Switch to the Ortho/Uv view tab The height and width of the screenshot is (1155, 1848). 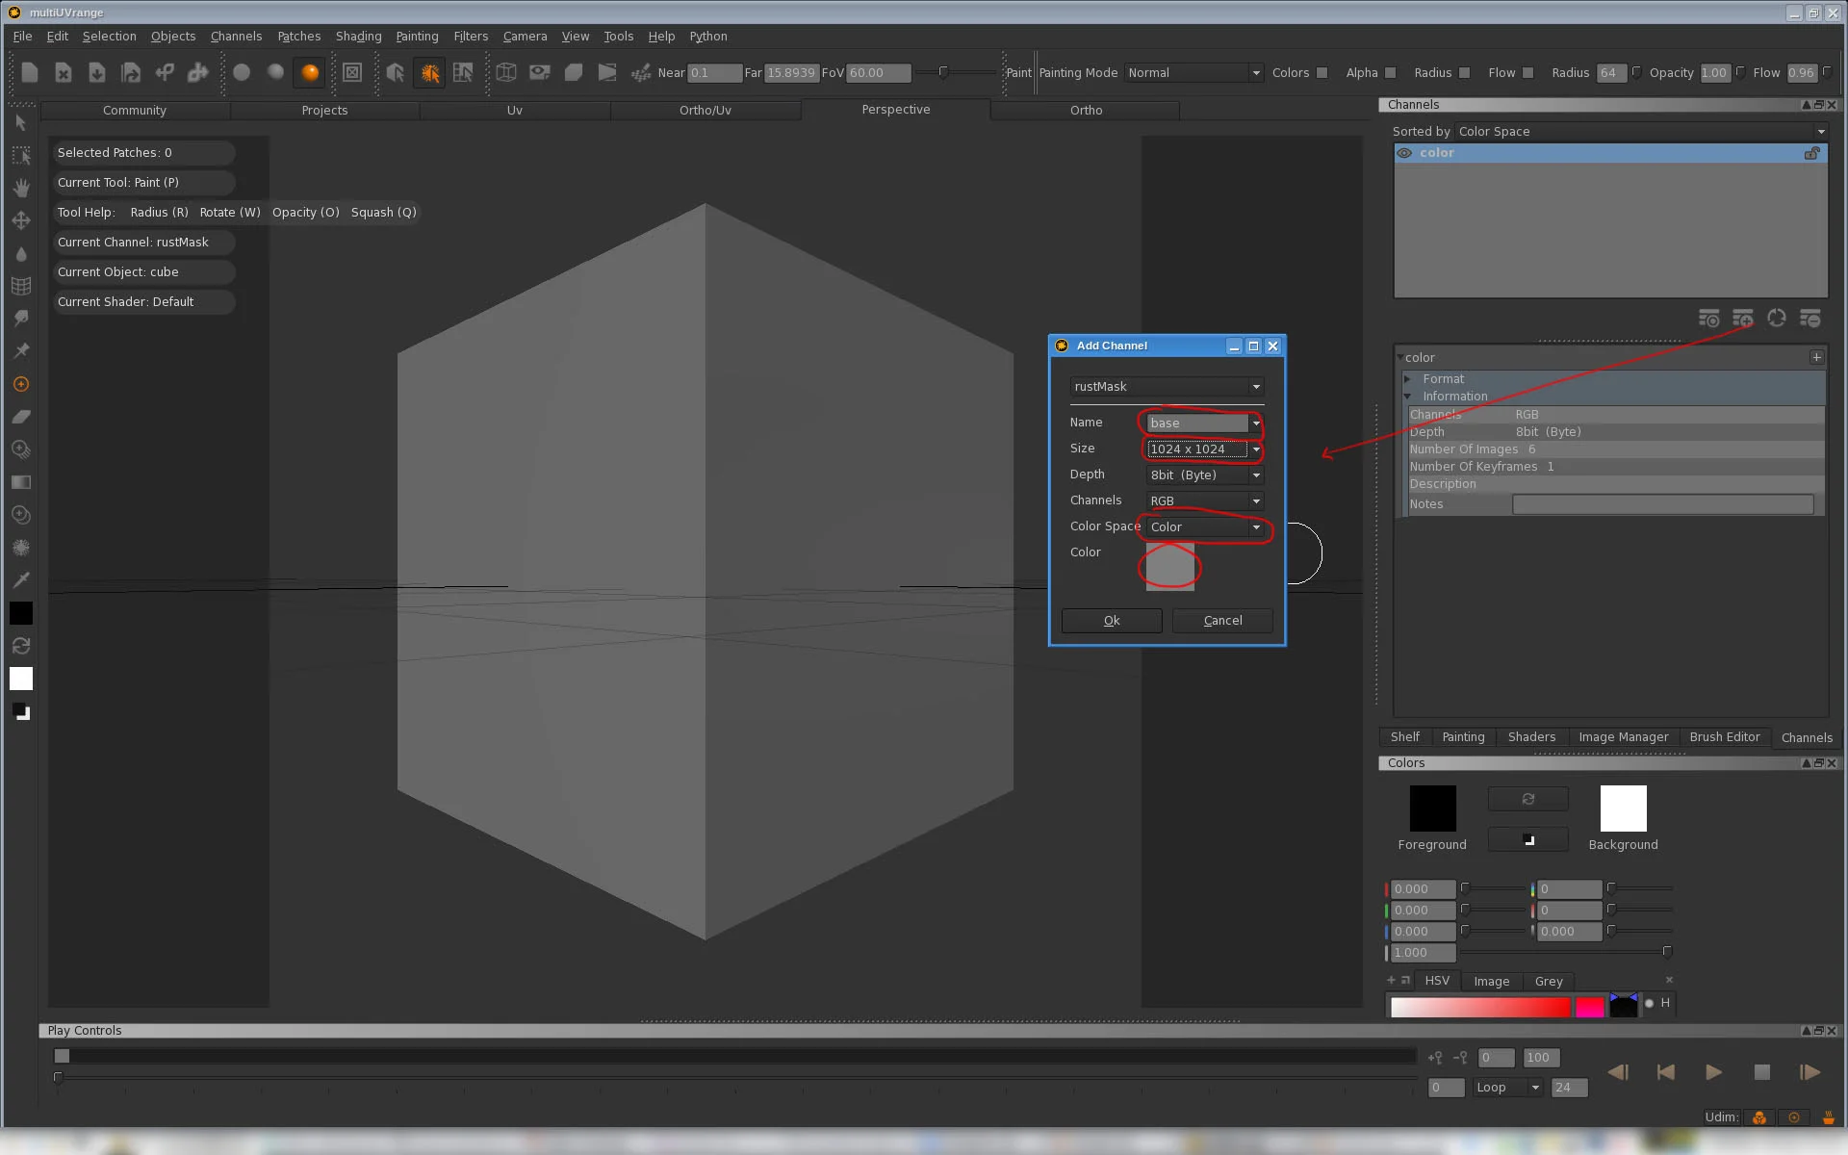coord(705,111)
